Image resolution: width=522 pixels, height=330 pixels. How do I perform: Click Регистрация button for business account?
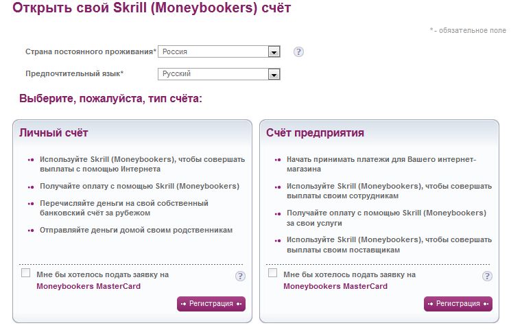pos(458,304)
